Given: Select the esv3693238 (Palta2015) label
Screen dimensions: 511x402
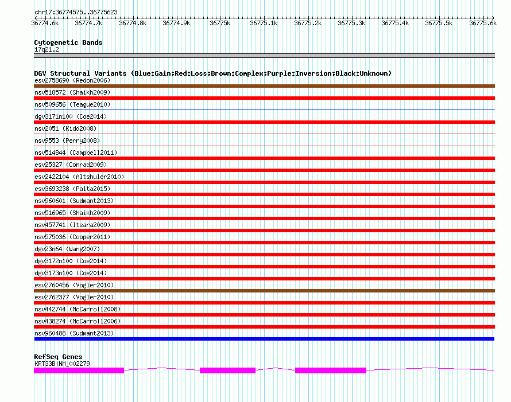Looking at the screenshot, I should pyautogui.click(x=72, y=189).
